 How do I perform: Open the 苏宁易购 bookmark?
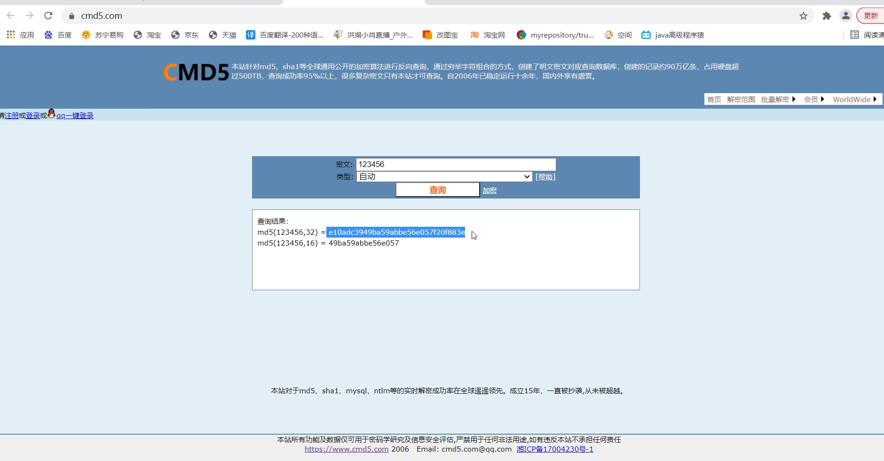click(x=103, y=35)
